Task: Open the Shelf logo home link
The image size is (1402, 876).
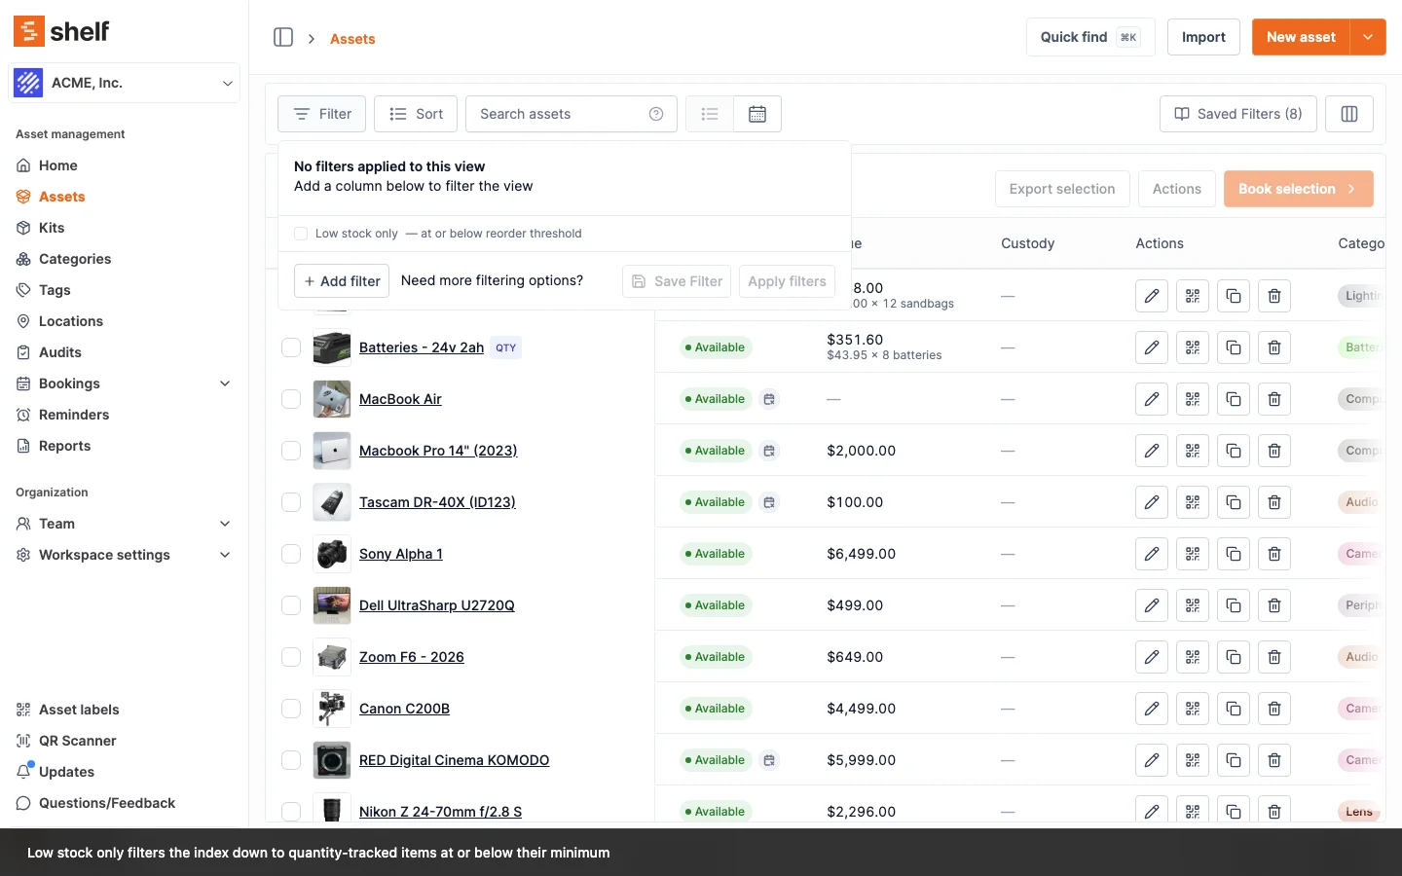Action: pos(61,31)
